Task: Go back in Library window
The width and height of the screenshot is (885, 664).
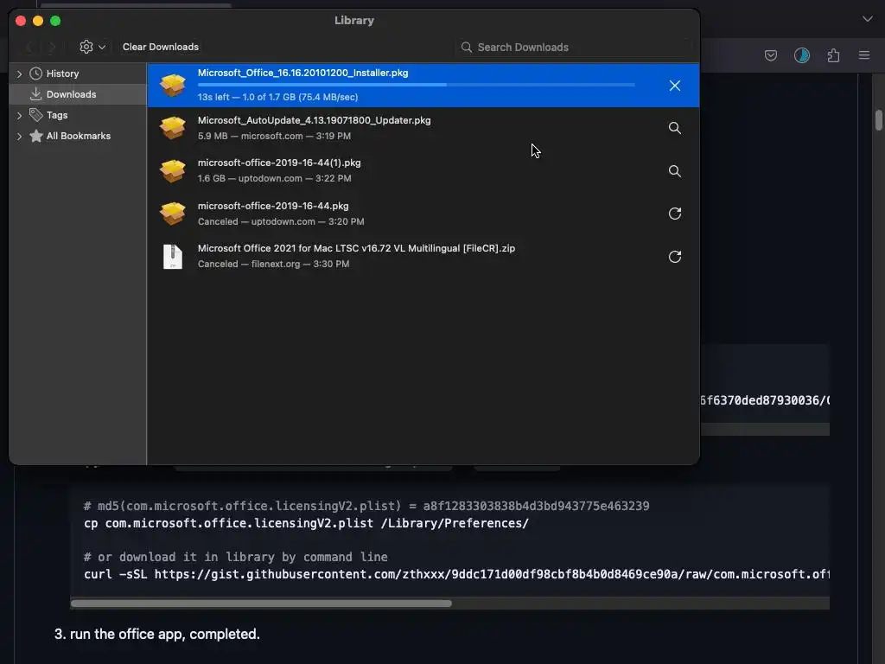Action: [30, 48]
